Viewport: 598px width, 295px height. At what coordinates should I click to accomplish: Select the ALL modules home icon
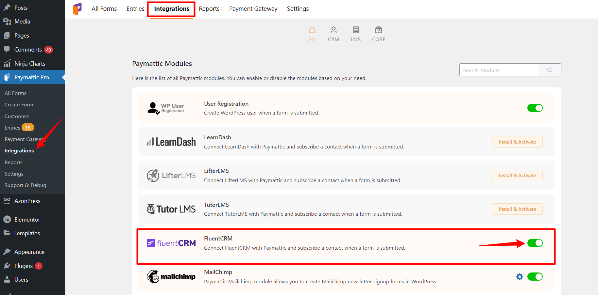pyautogui.click(x=312, y=30)
